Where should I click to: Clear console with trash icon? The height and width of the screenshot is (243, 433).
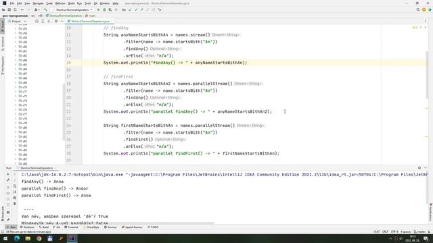(x=15, y=204)
